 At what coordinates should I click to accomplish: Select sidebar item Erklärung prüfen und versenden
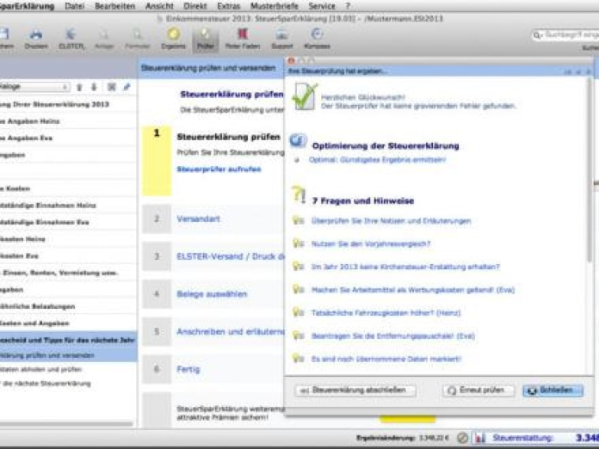[x=69, y=355]
